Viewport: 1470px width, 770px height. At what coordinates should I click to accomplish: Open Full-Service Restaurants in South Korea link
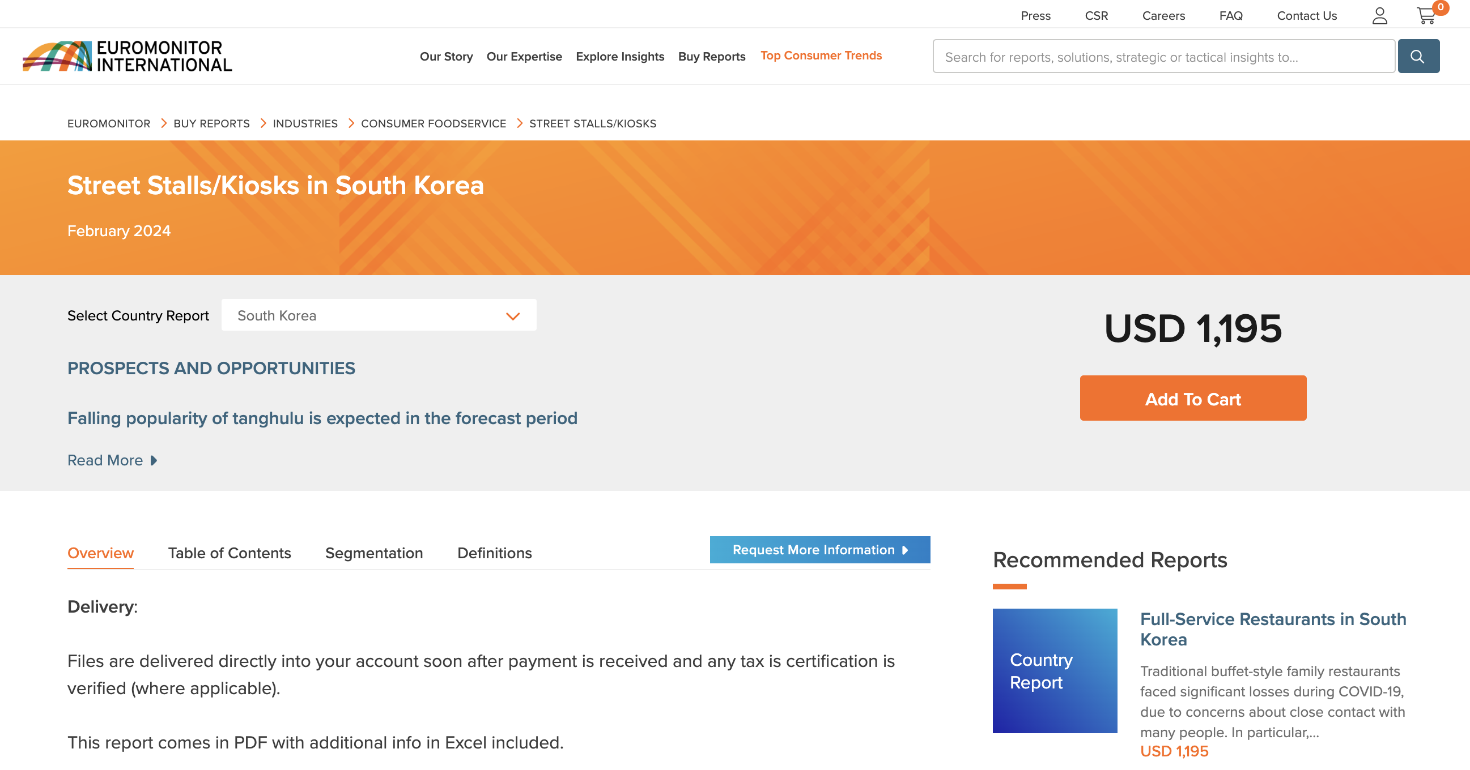1273,628
